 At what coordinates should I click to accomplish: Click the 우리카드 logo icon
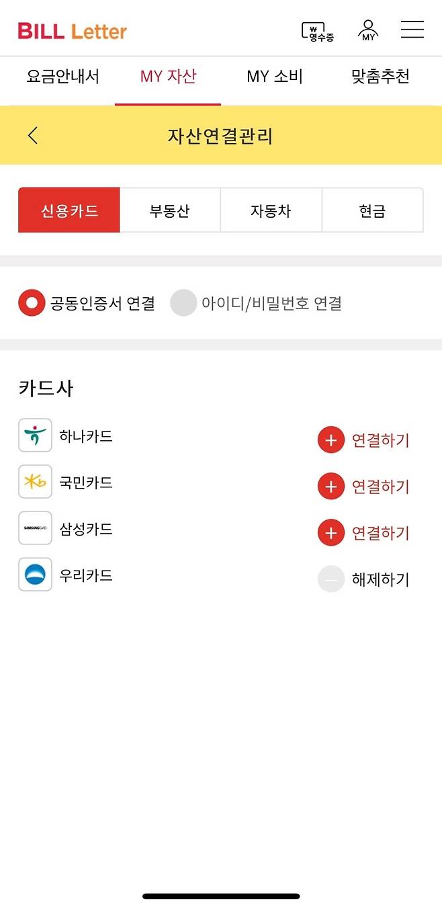tap(34, 575)
